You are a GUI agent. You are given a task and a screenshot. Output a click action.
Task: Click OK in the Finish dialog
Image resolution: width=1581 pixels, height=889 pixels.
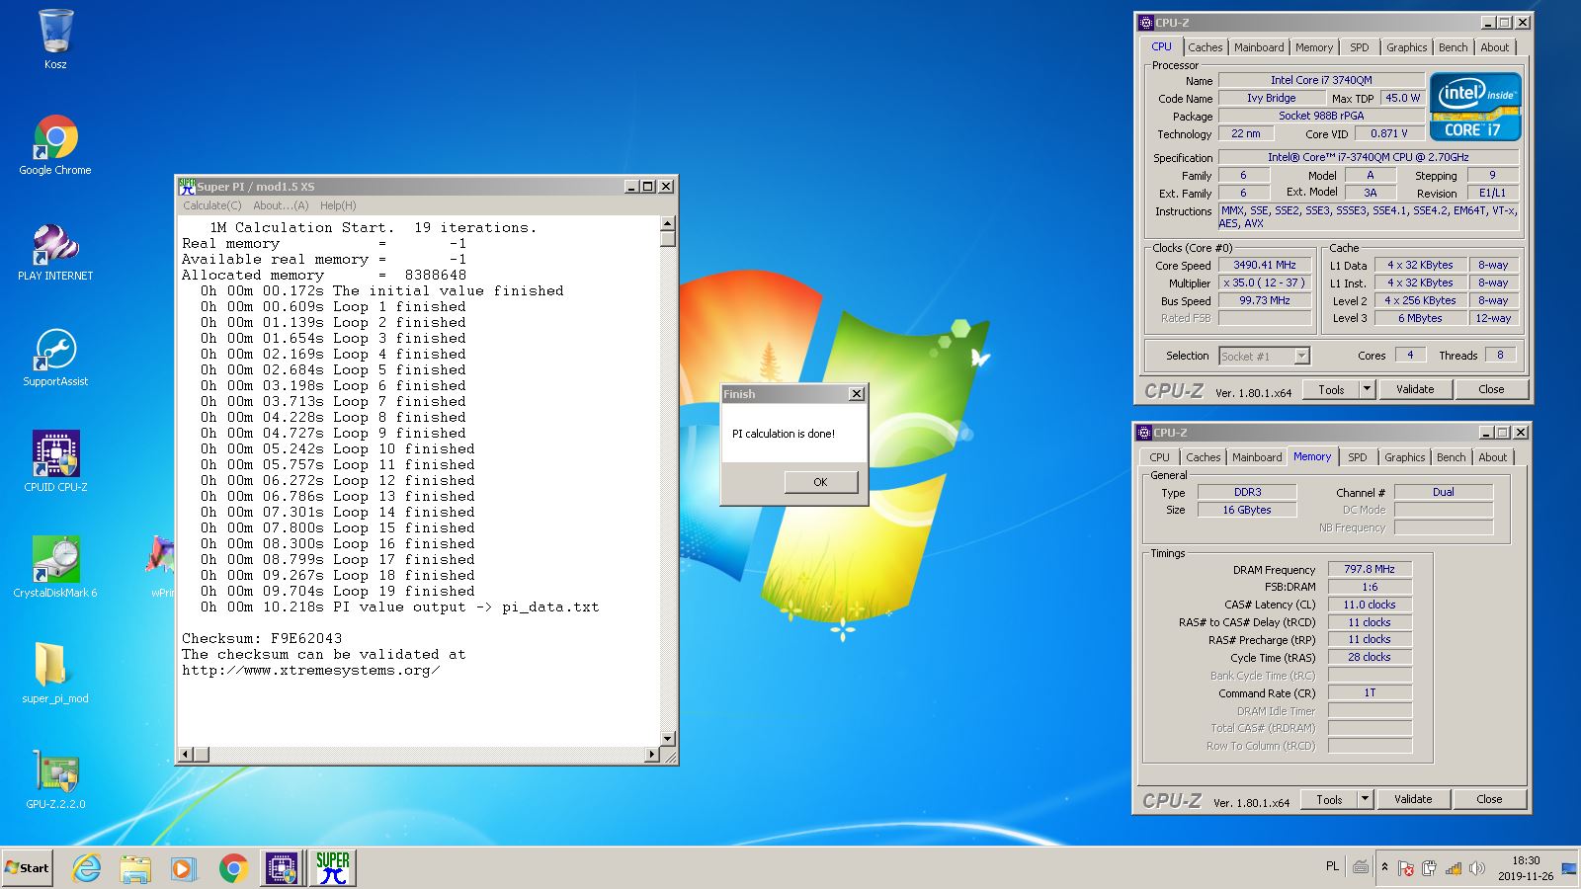click(x=820, y=482)
